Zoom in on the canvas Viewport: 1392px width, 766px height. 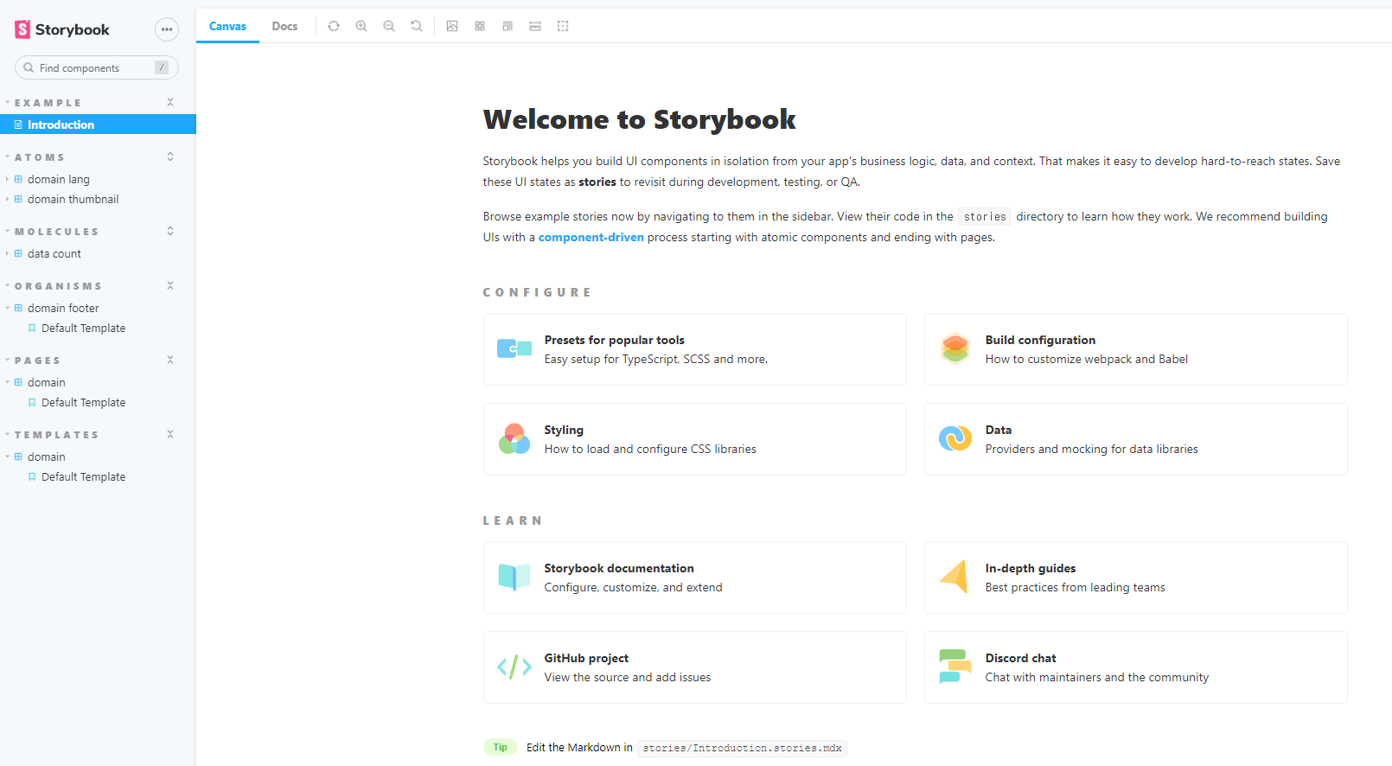tap(361, 26)
